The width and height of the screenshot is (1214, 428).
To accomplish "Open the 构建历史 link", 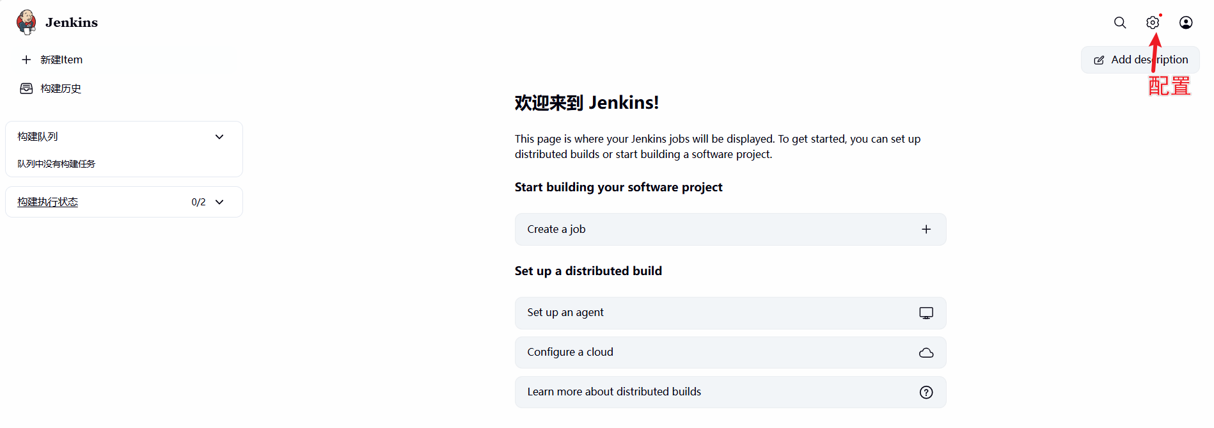I will [61, 88].
